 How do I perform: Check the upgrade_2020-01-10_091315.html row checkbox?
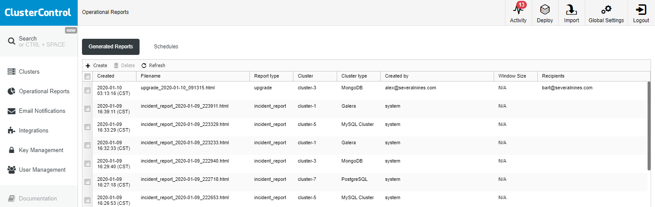[87, 91]
